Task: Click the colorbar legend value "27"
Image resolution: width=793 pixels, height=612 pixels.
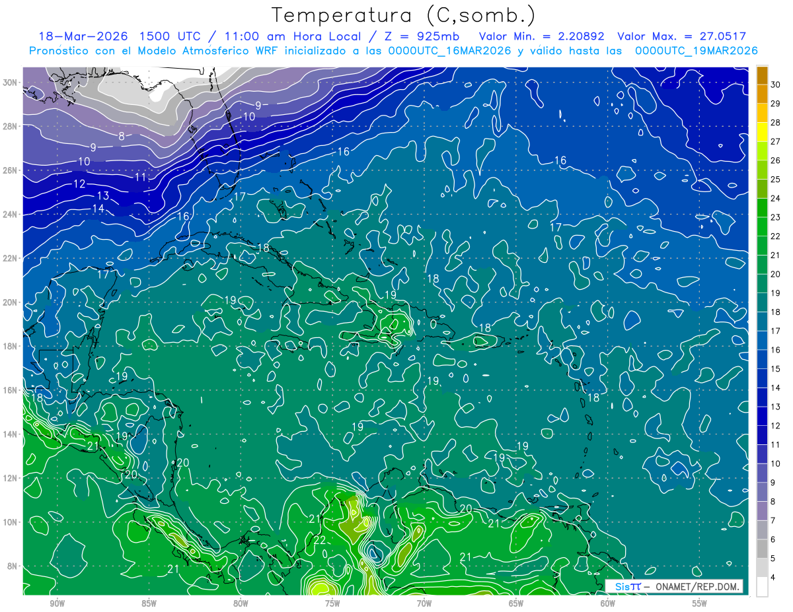Action: point(776,141)
